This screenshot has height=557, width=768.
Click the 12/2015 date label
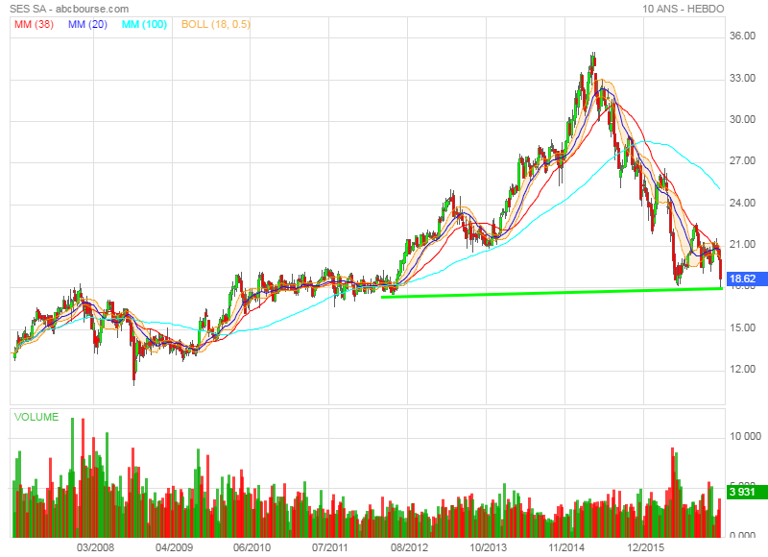pyautogui.click(x=645, y=547)
